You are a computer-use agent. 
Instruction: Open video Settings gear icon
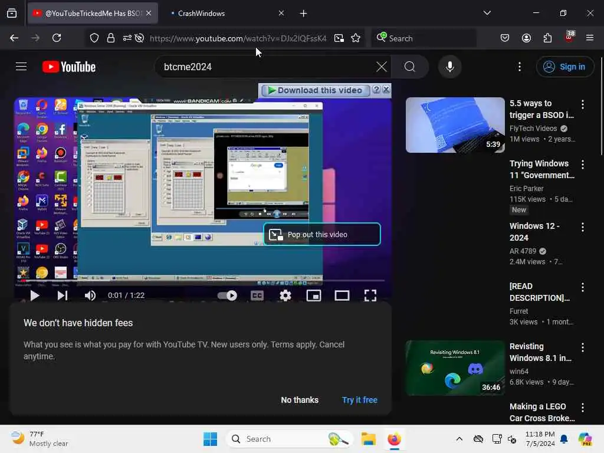[285, 296]
